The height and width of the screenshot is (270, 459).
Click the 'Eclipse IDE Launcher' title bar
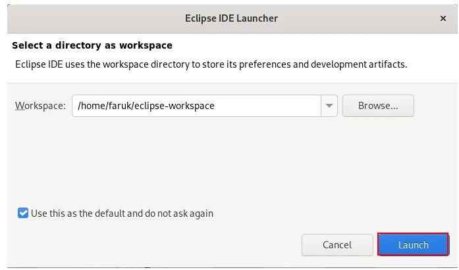point(230,18)
